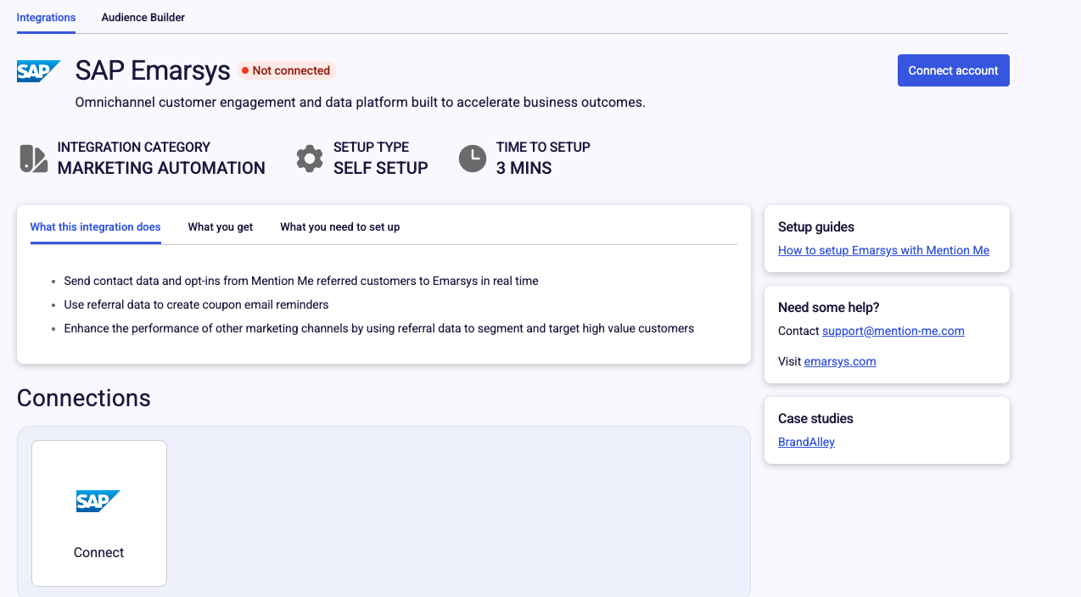Click the 3 MINS setup time value
This screenshot has height=597, width=1081.
[524, 168]
